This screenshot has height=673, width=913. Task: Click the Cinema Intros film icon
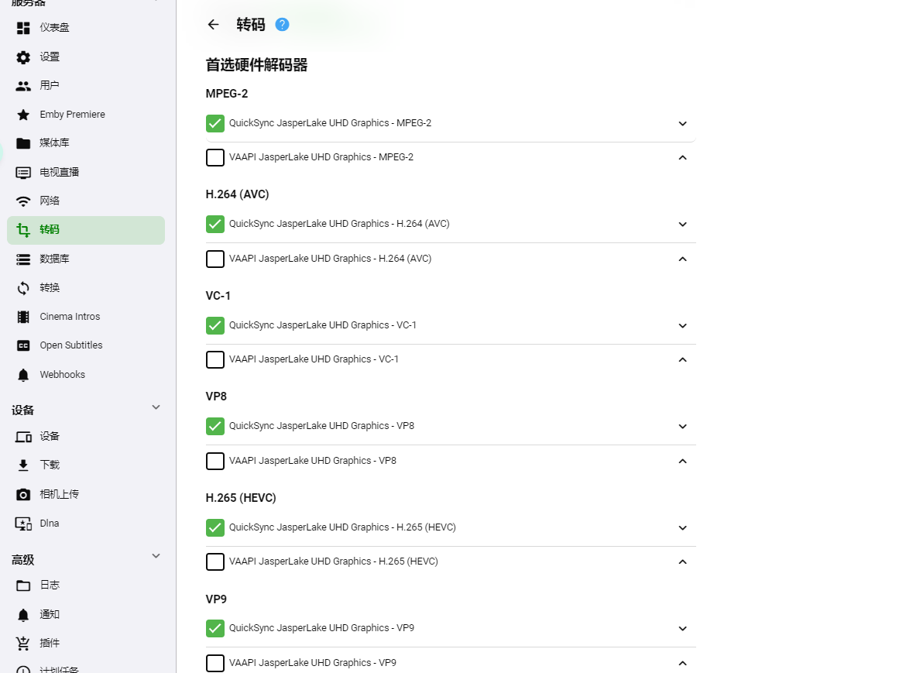pos(23,317)
